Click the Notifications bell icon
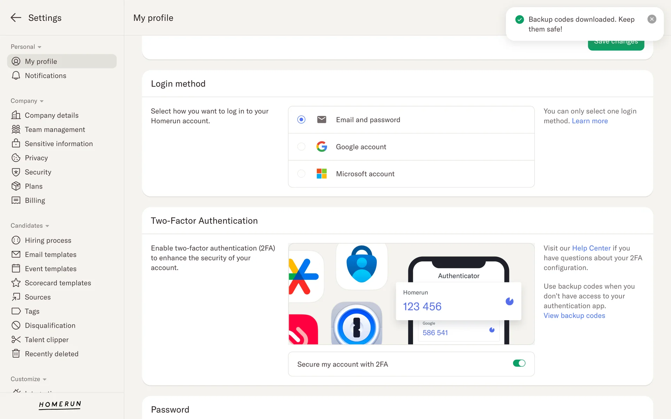This screenshot has height=419, width=671. click(x=16, y=76)
